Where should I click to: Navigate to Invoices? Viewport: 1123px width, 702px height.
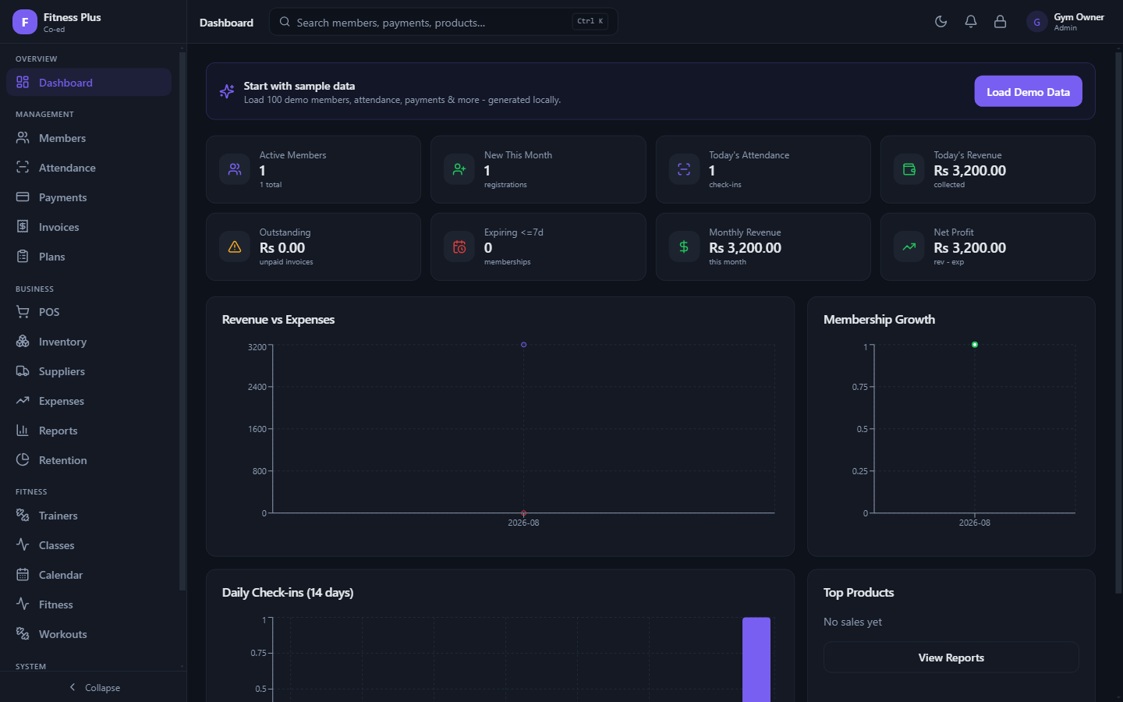pyautogui.click(x=89, y=227)
